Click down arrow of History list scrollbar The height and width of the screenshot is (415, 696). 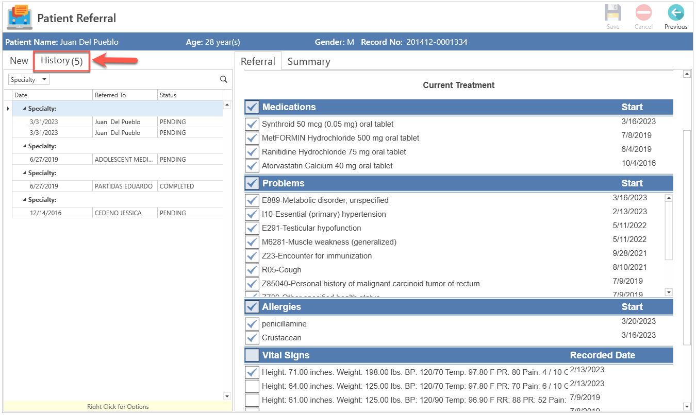pos(227,396)
